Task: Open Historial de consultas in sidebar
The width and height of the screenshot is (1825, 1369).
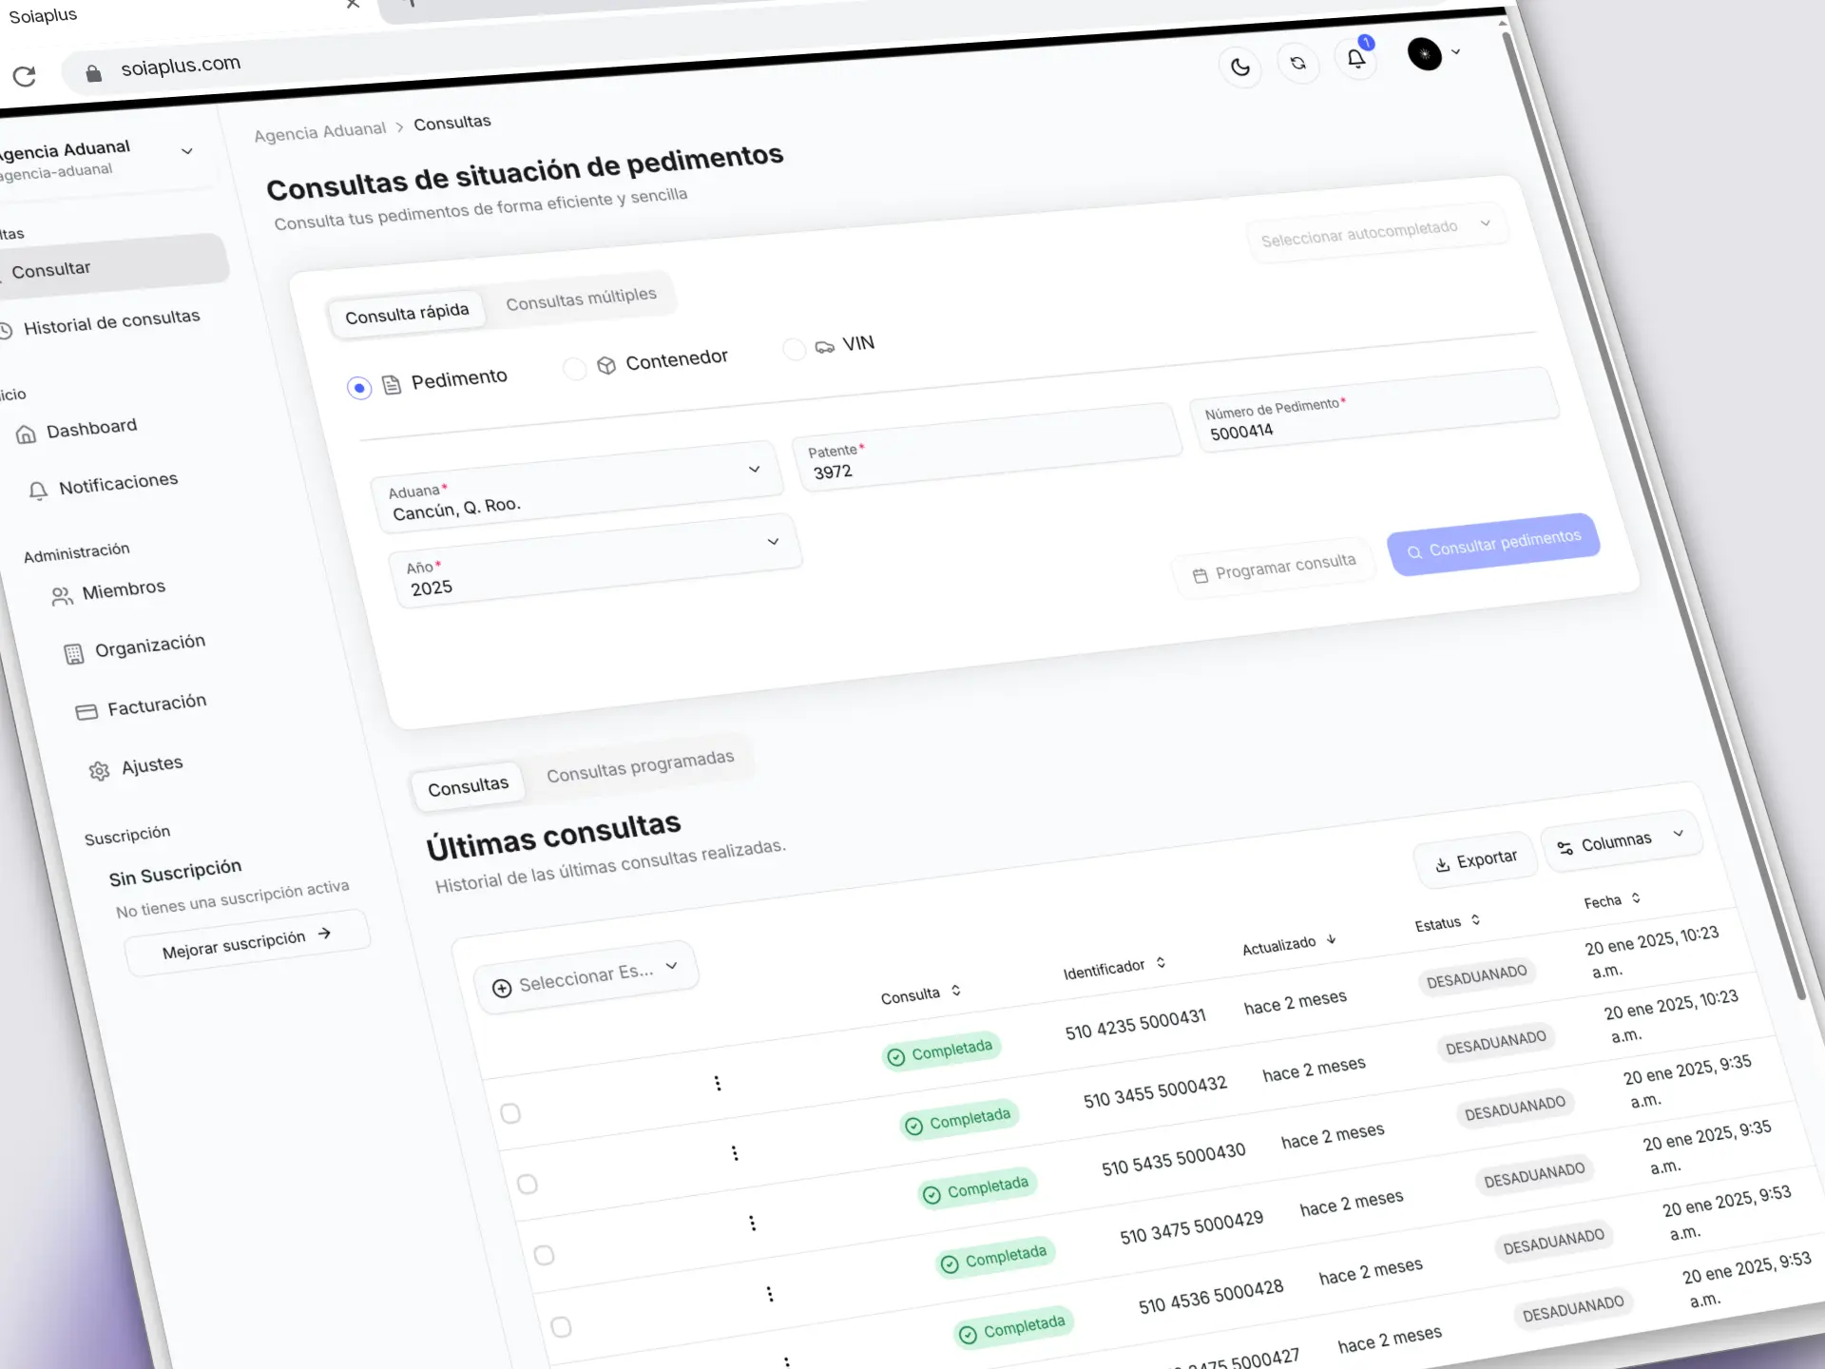Action: (100, 322)
